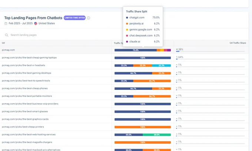
Task: Click the Url Traffic Share column header
Action: pos(238,43)
